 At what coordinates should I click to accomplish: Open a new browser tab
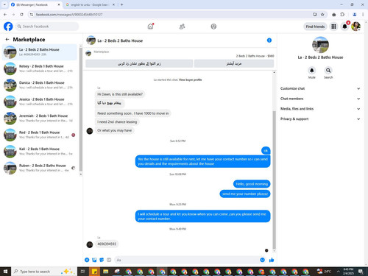point(121,4)
